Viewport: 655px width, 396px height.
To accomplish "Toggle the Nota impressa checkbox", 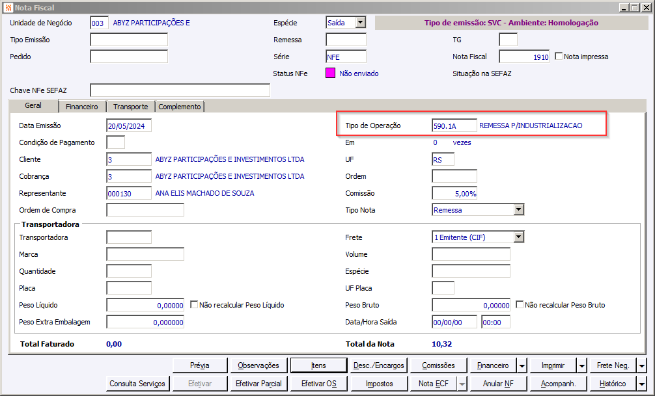I will coord(559,57).
